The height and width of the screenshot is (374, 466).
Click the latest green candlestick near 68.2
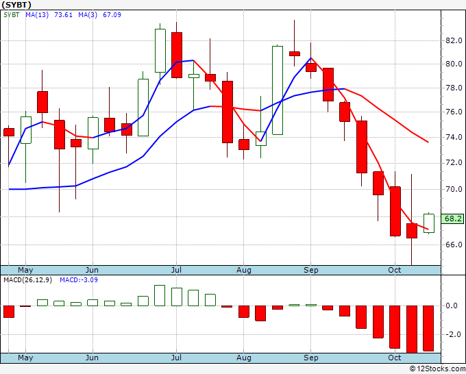point(429,223)
